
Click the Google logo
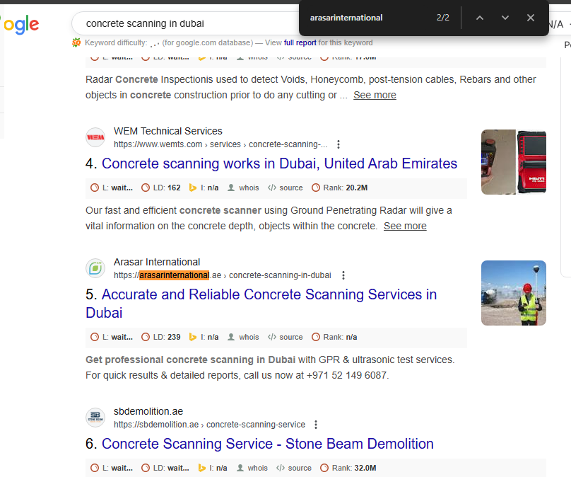20,25
